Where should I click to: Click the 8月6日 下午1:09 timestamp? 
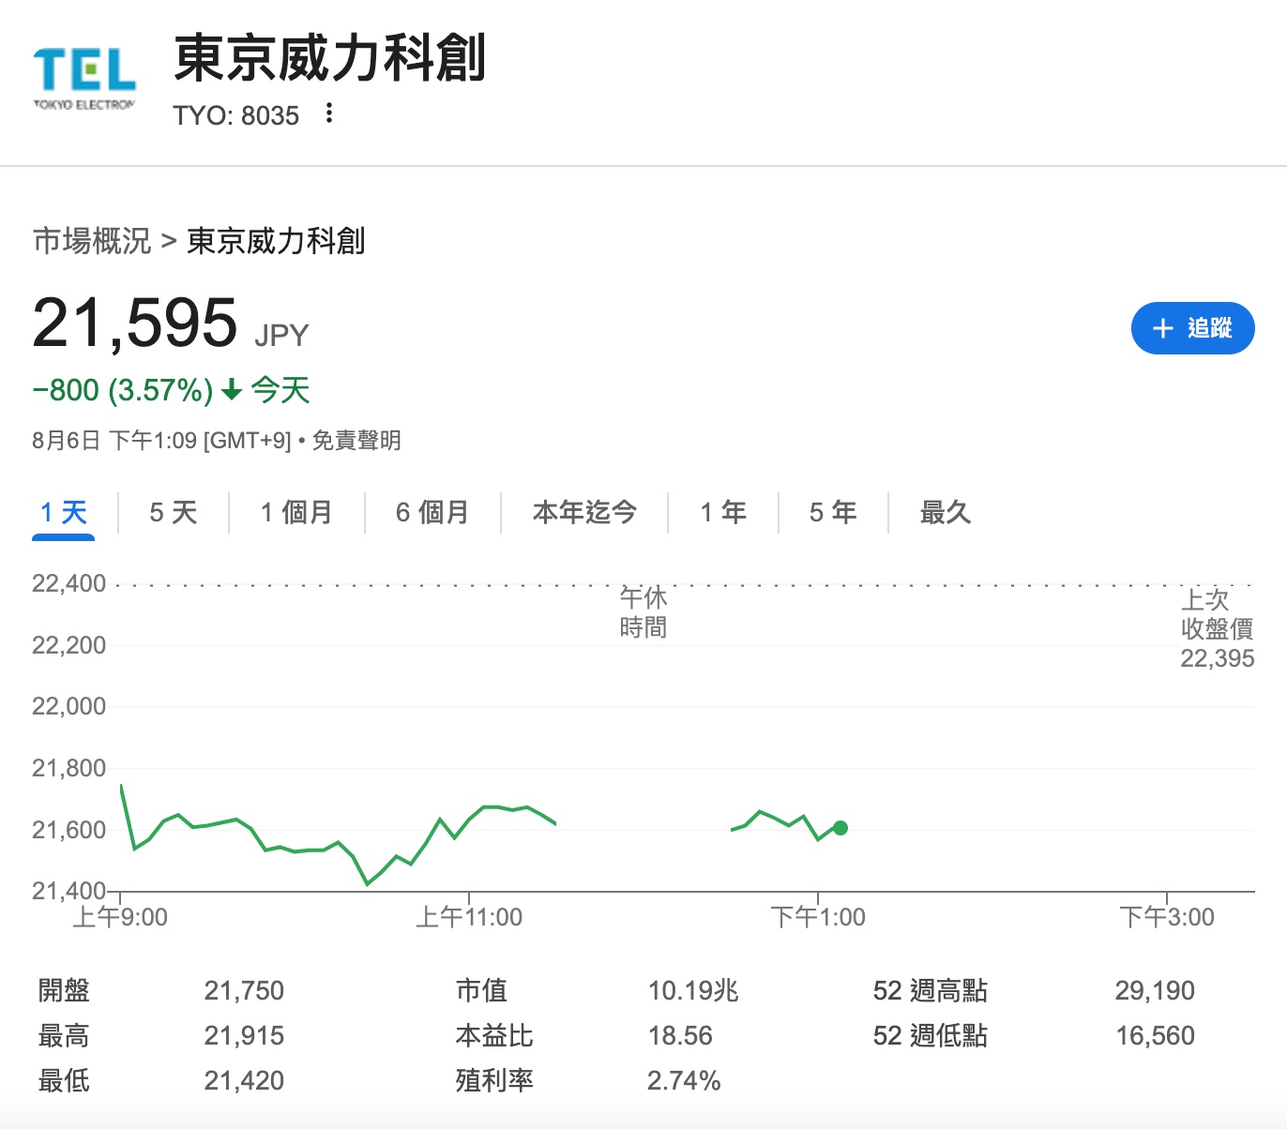(x=161, y=441)
